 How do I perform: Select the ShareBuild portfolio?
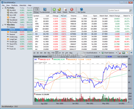coord(13,20)
